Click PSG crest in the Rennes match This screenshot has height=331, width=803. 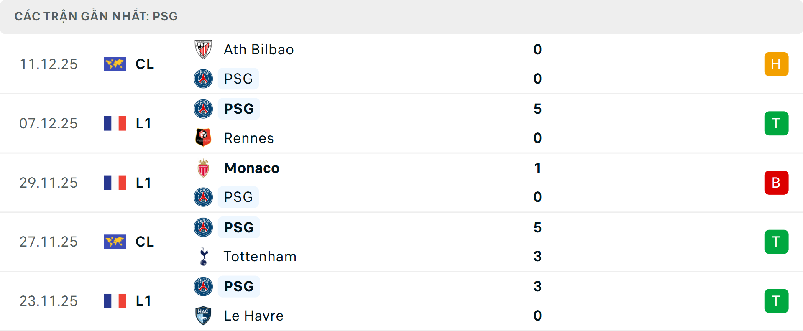[x=203, y=109]
